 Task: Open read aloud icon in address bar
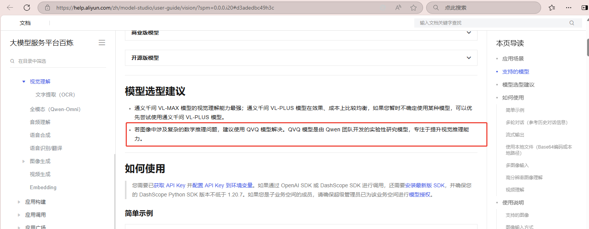(x=398, y=8)
